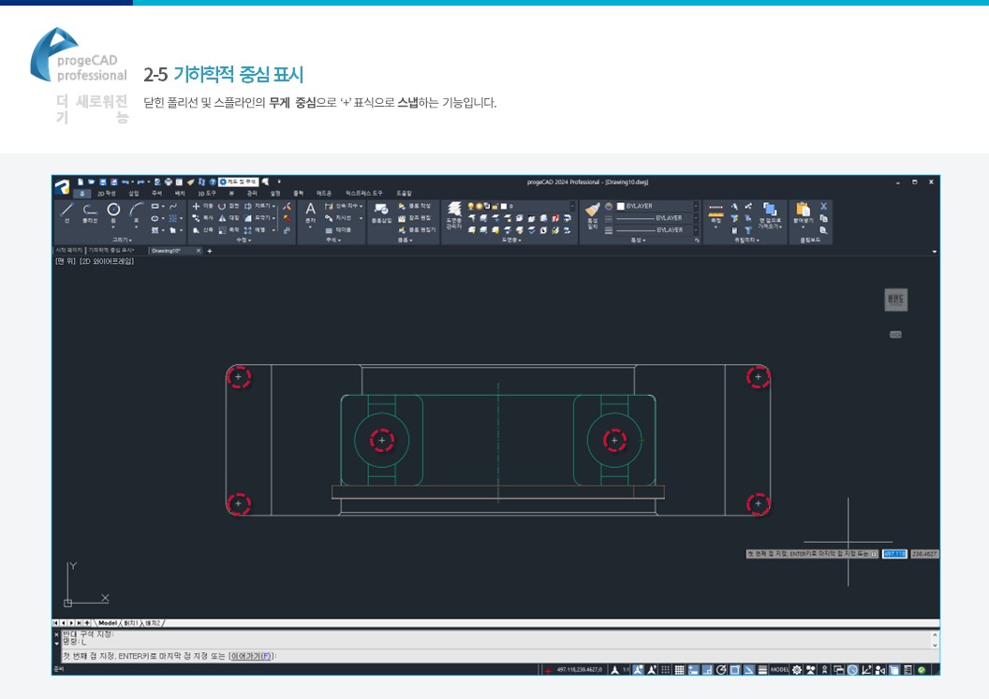Click the progeCAD application logo button

pos(62,186)
